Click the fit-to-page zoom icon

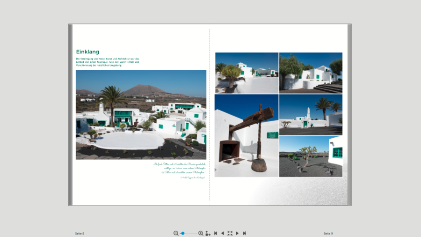208,233
